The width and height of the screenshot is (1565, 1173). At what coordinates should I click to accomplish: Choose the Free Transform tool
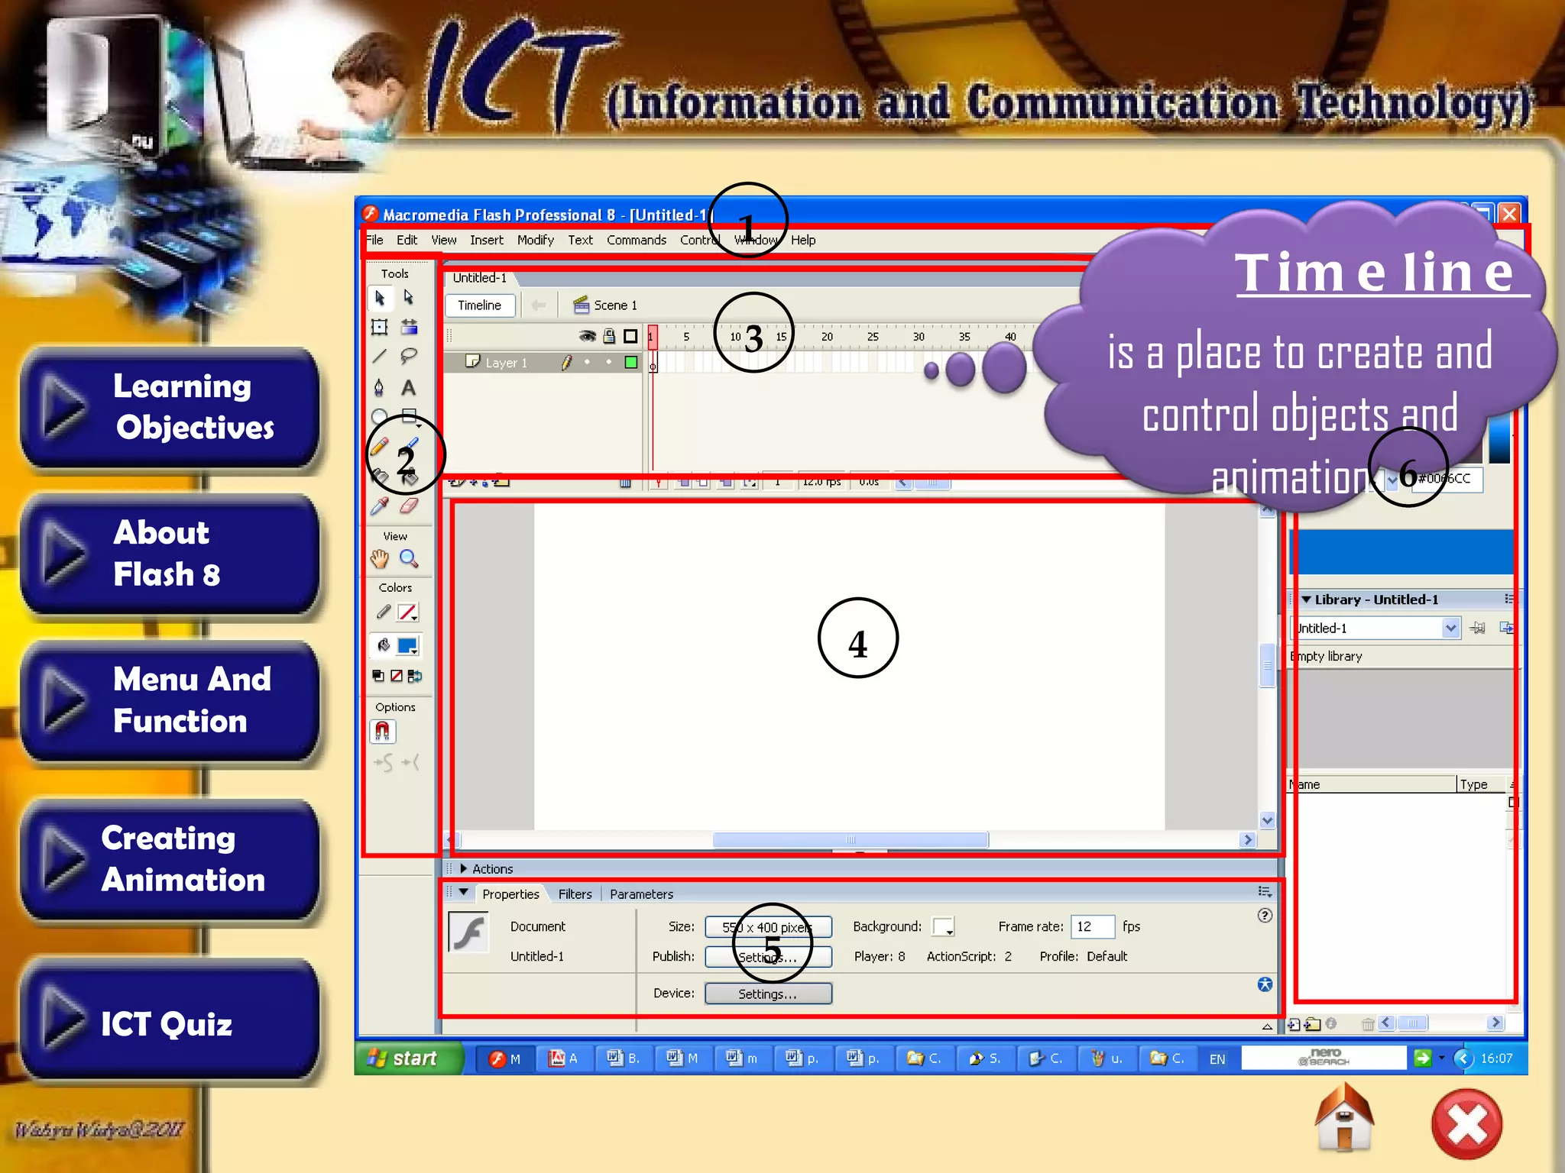[x=380, y=328]
